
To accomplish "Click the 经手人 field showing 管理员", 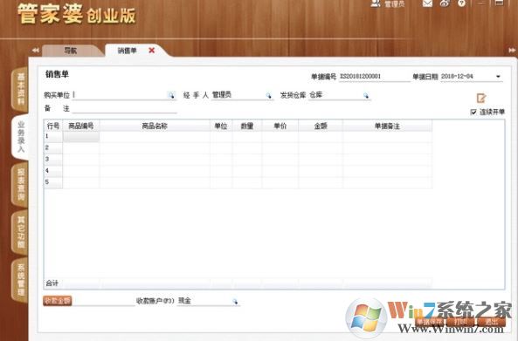I will point(238,95).
